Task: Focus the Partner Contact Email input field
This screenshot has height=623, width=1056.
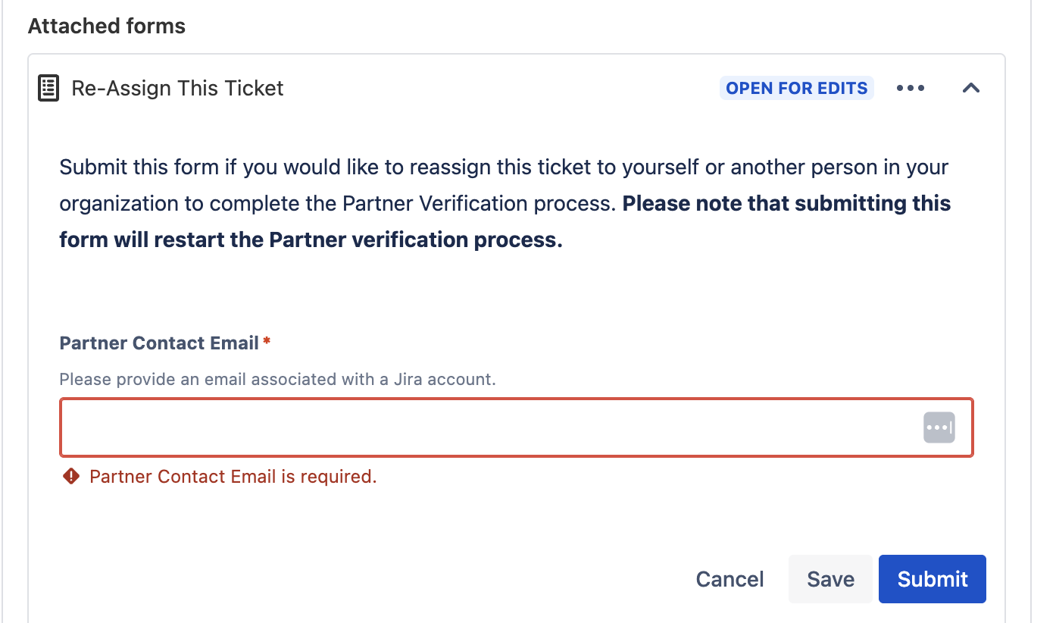Action: click(x=455, y=427)
